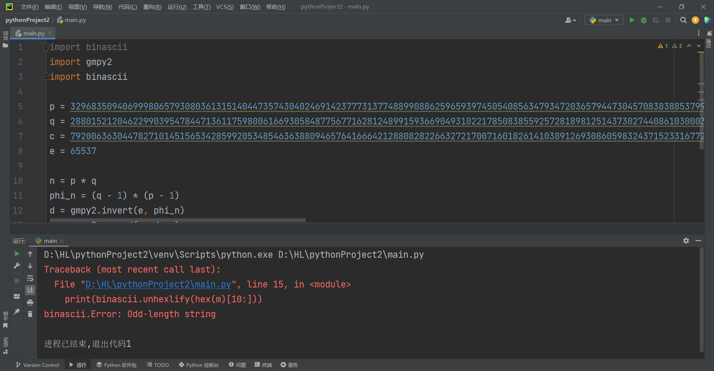This screenshot has width=714, height=371.
Task: Open Run panel gear options
Action: pos(686,241)
